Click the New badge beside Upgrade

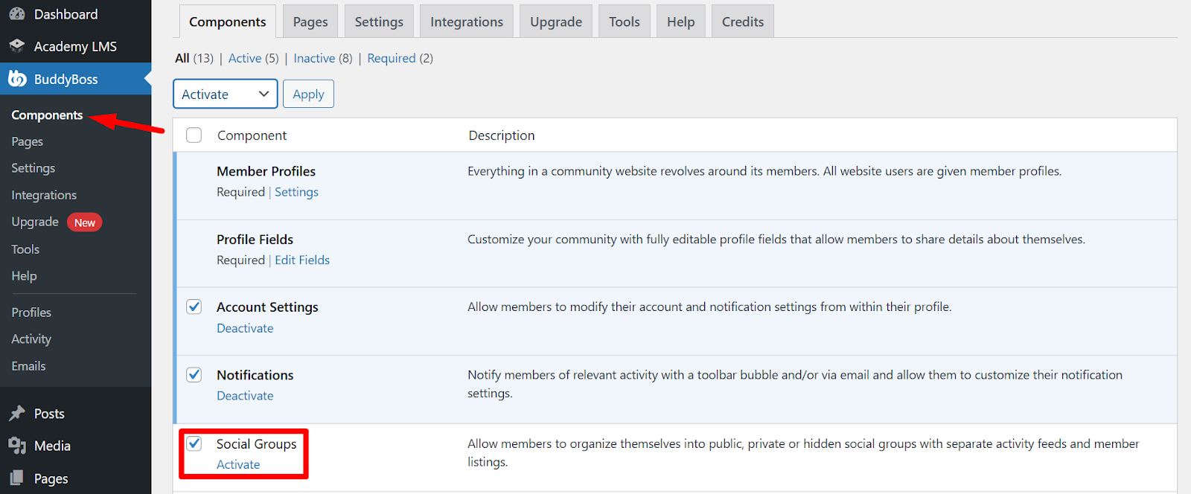tap(84, 222)
